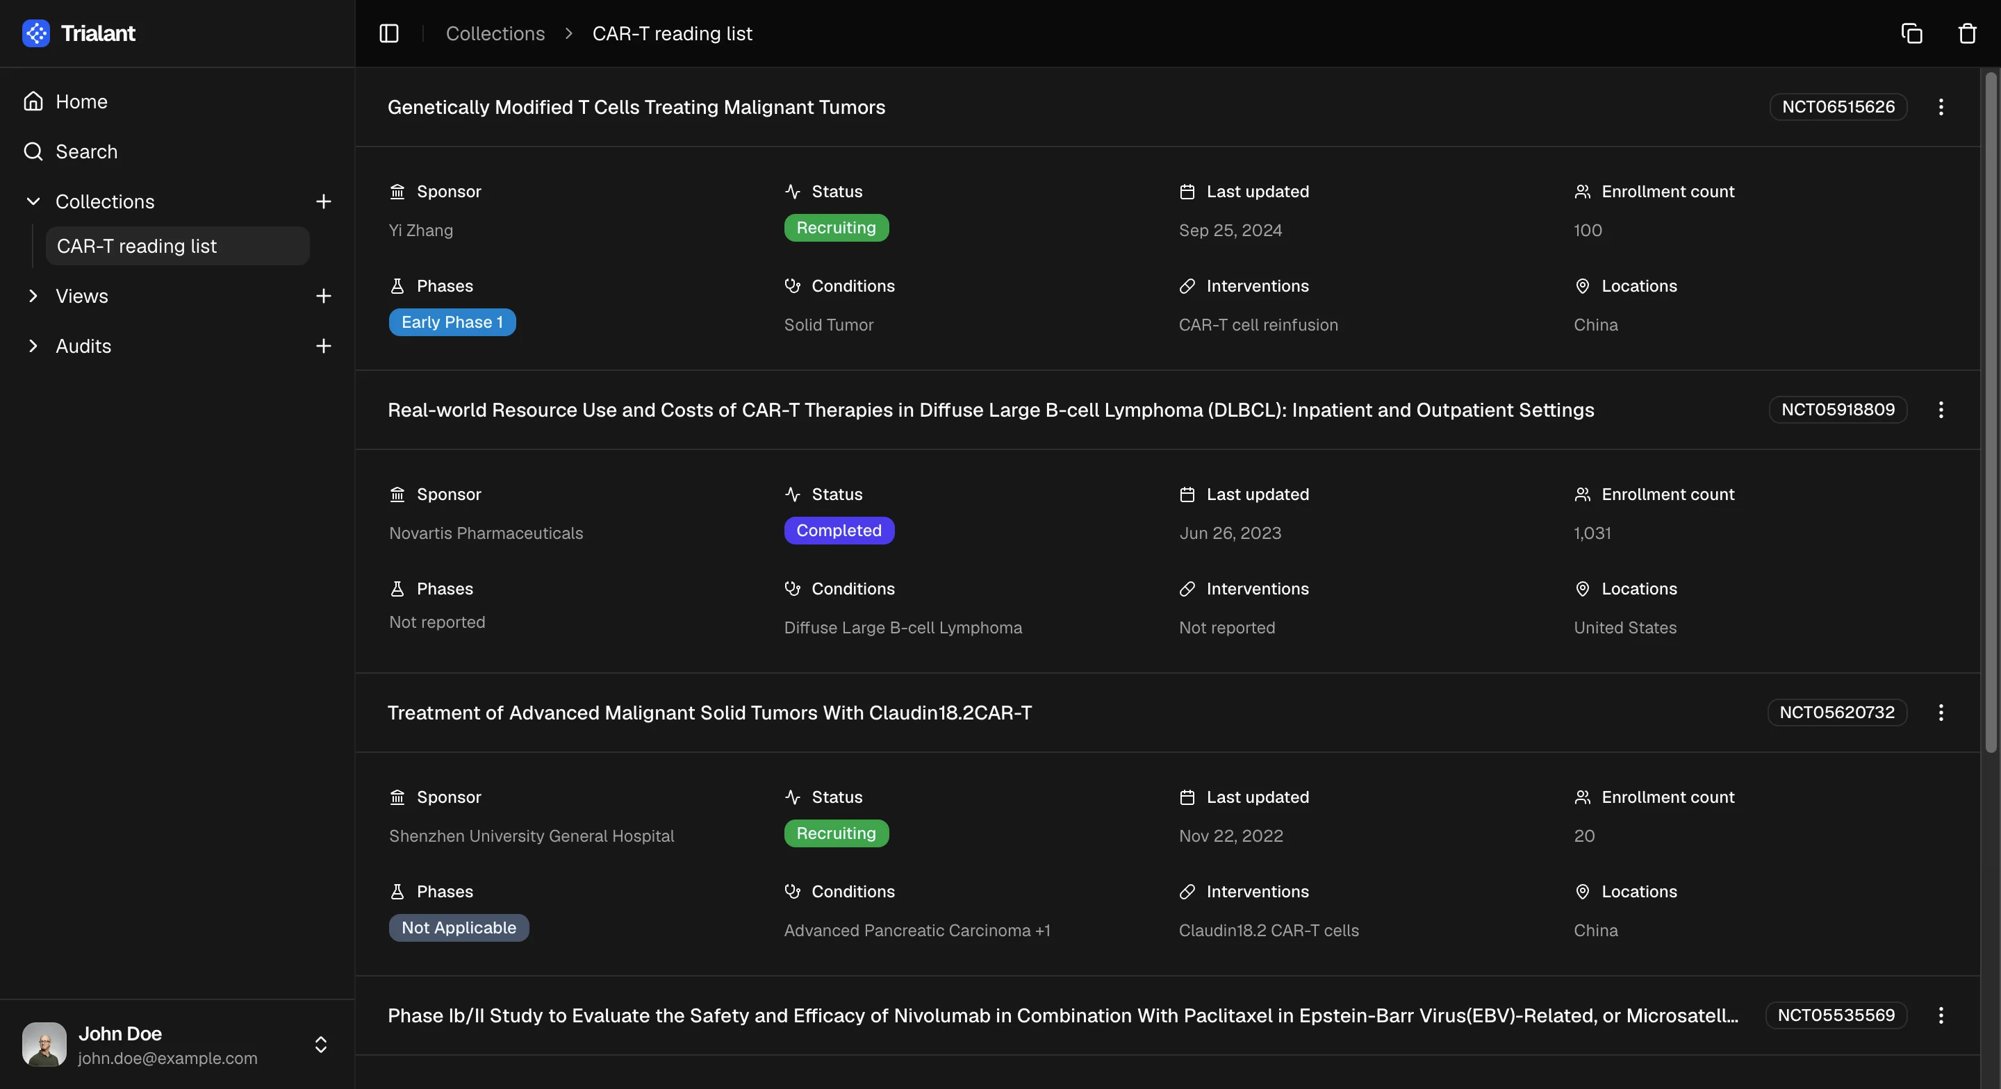Click the Collections breadcrumb link
This screenshot has width=2001, height=1089.
point(495,33)
